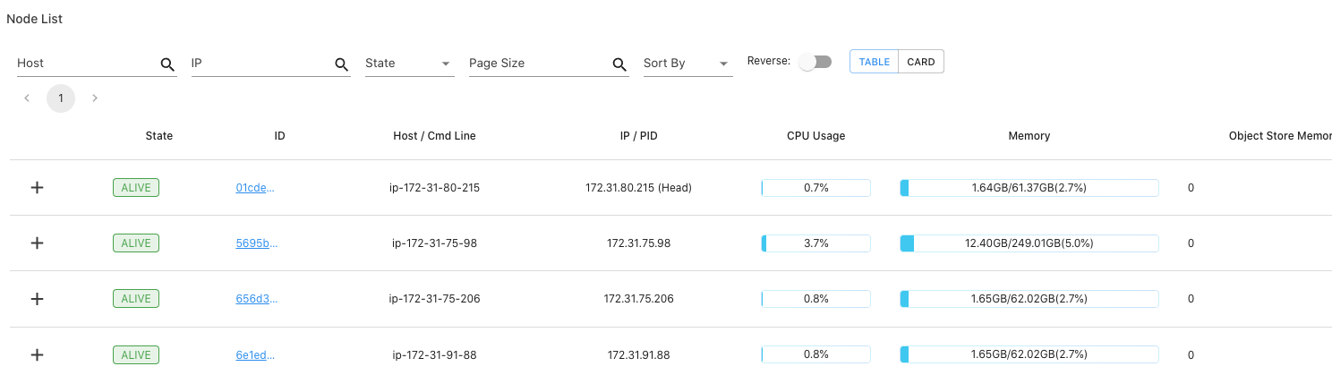Viewport: 1332px width, 375px height.
Task: Toggle the Reverse sort switch
Action: click(x=815, y=62)
